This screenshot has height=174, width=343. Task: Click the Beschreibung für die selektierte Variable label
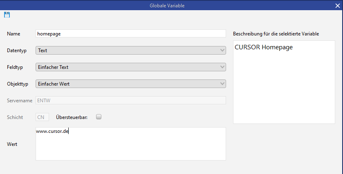[x=276, y=33]
